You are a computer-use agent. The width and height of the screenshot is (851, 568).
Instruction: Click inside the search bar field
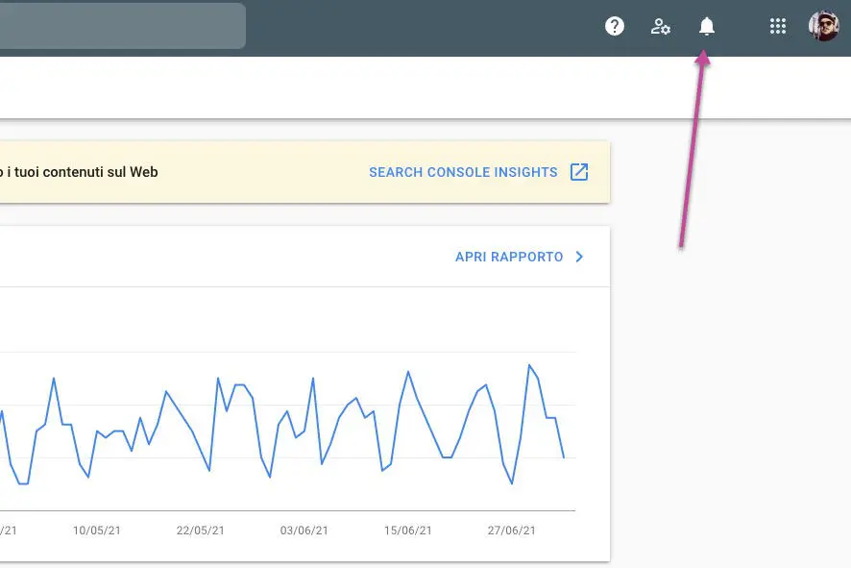(x=122, y=26)
